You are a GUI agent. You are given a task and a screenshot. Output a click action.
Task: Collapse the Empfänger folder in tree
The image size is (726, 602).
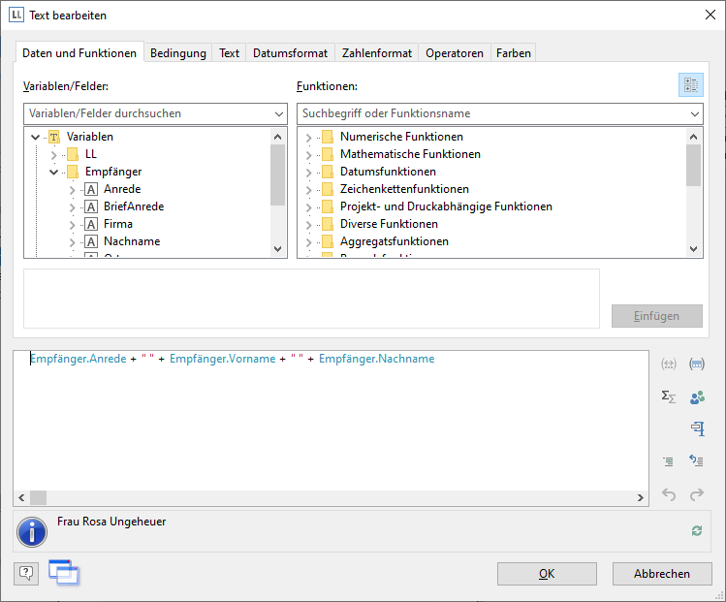(54, 172)
